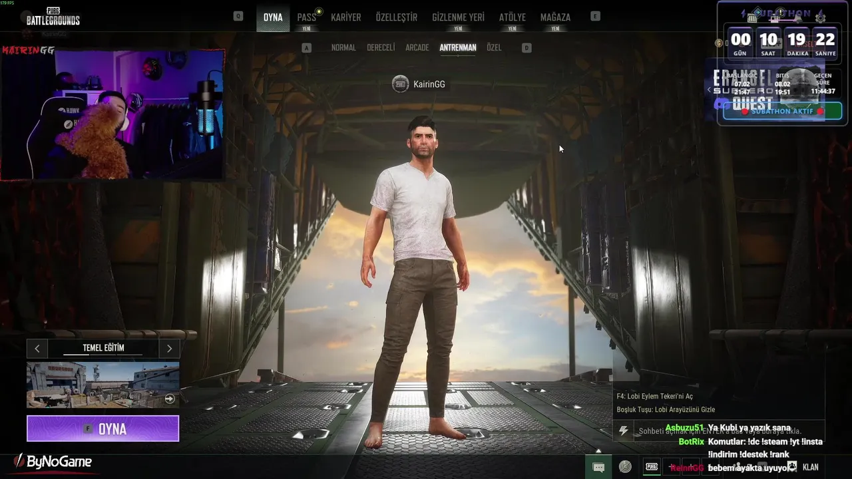The height and width of the screenshot is (479, 852).
Task: Click the TEMEL EĞİTİM mode label
Action: pos(103,348)
